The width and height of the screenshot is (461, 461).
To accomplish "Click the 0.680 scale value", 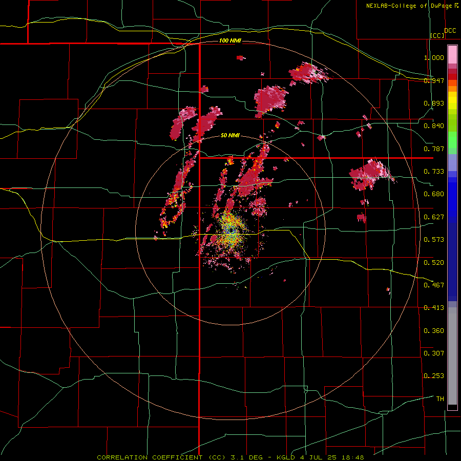I will point(434,194).
